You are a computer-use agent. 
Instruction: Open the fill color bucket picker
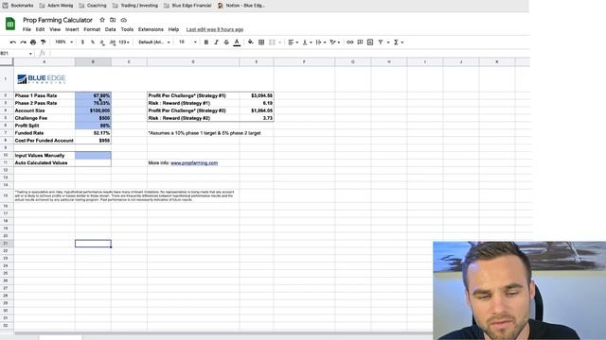point(251,42)
